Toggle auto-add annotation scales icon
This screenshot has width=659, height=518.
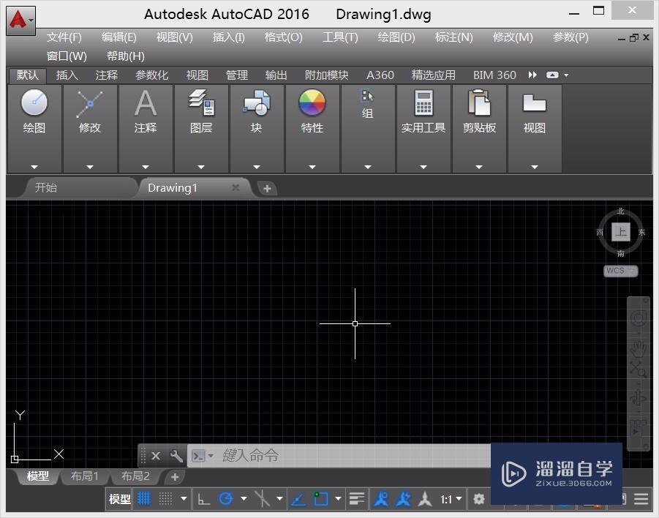(x=403, y=499)
